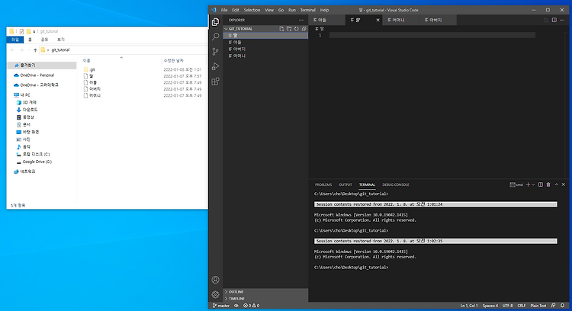Viewport: 572px width, 311px height.
Task: Go up one folder in File Explorer
Action: pos(35,50)
